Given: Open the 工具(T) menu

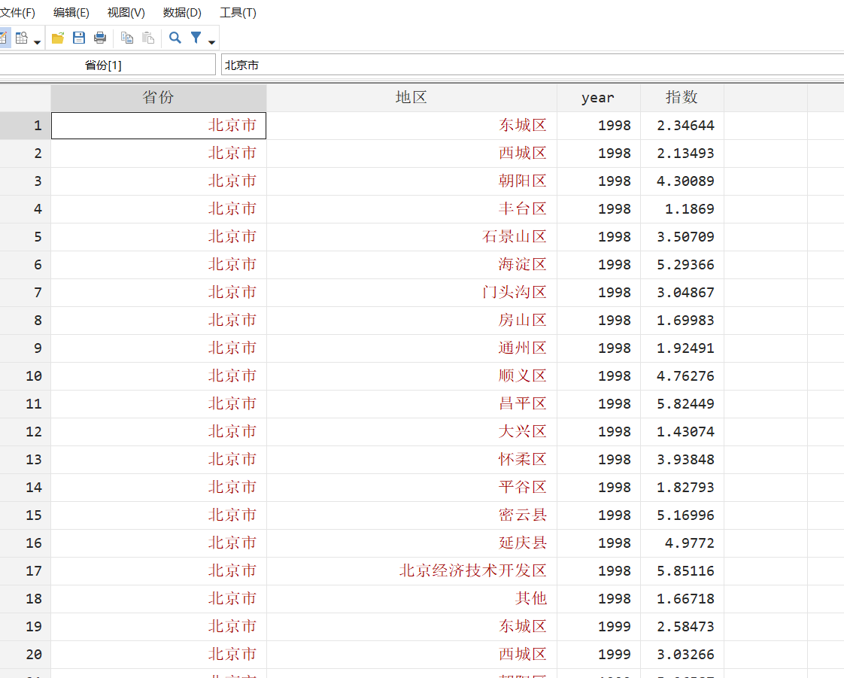Looking at the screenshot, I should tap(238, 12).
